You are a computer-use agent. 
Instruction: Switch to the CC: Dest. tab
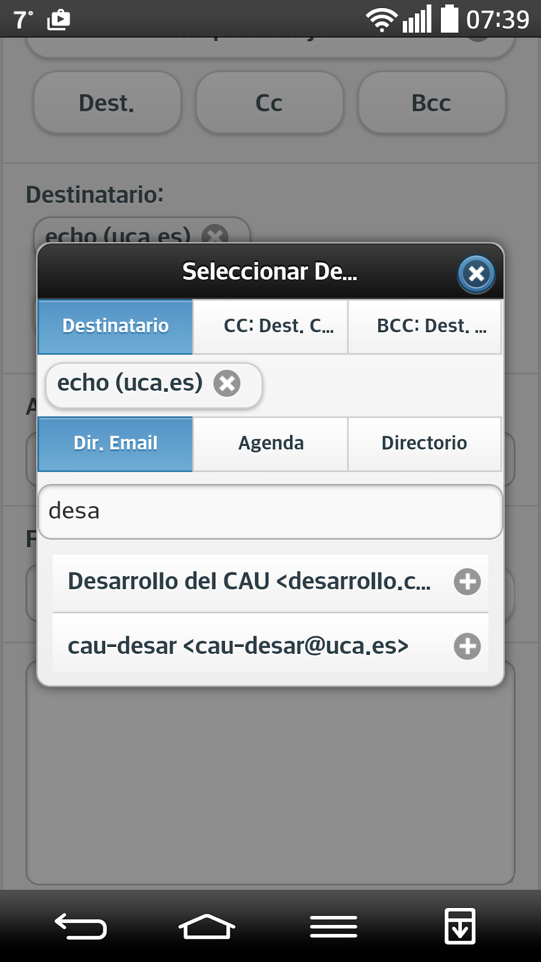coord(270,326)
